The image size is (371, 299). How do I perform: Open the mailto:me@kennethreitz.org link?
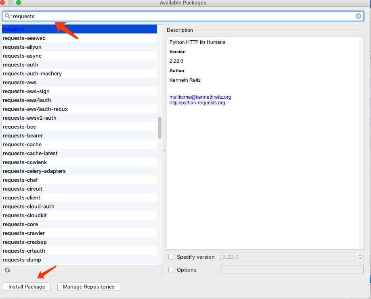[200, 97]
